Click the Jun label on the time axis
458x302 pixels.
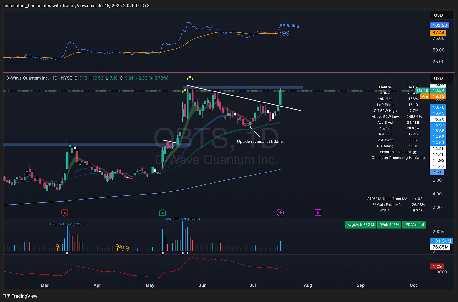pos(203,285)
